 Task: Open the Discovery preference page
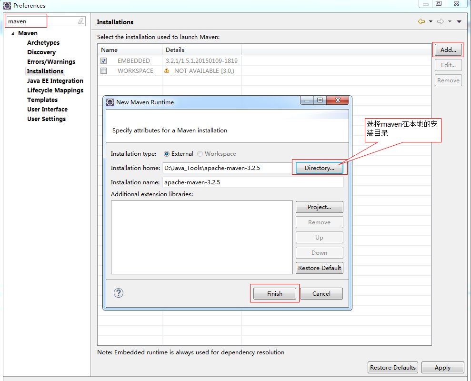[41, 52]
